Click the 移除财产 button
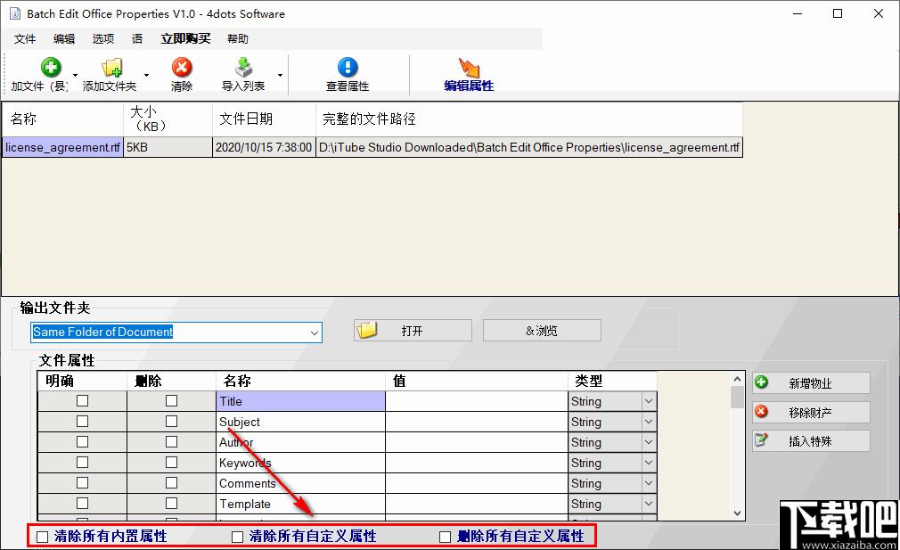This screenshot has width=900, height=550. tap(811, 412)
